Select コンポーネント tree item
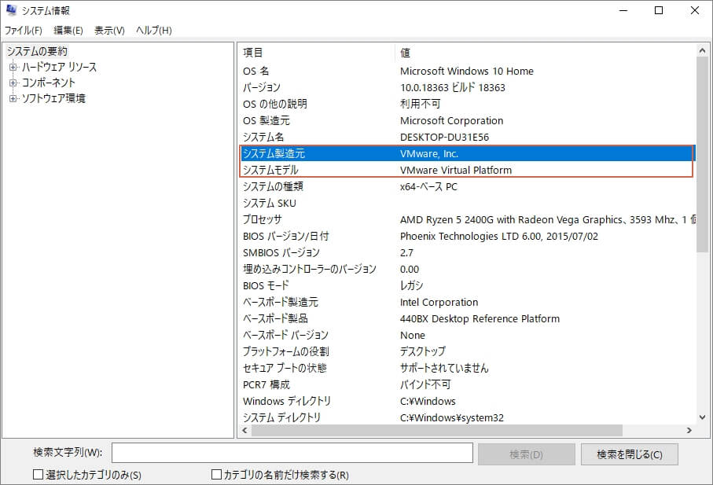The width and height of the screenshot is (713, 485). tap(48, 83)
